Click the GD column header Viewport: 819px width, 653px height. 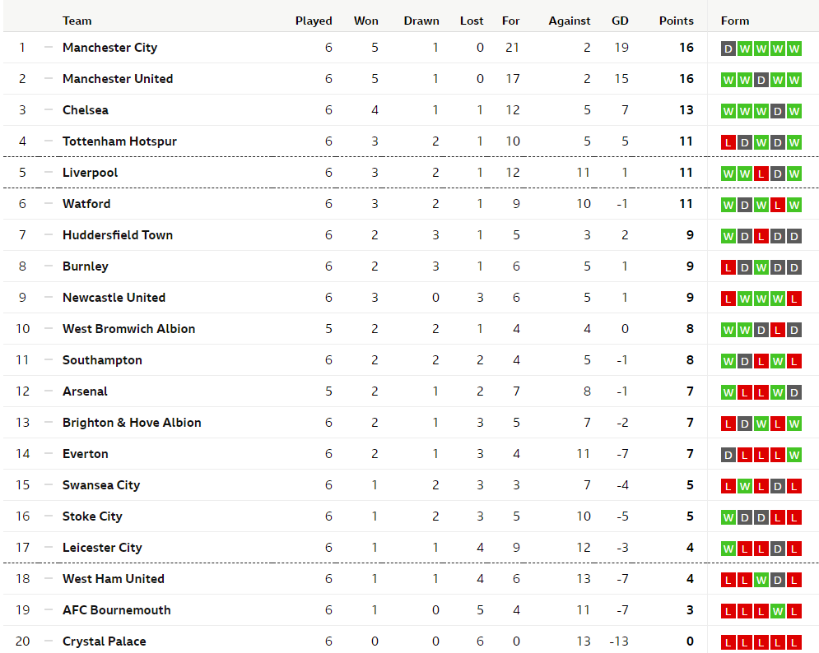[x=620, y=21]
